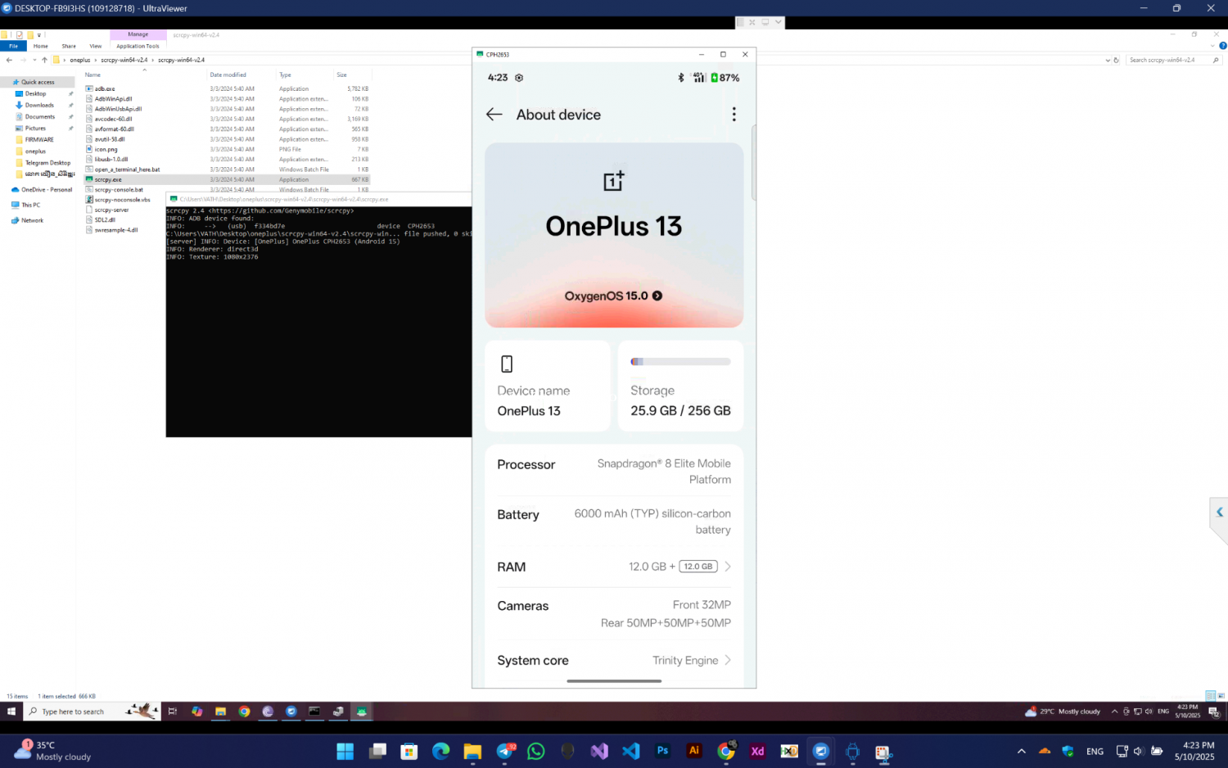Viewport: 1228px width, 768px height.
Task: Select SDL2.dll file
Action: (105, 219)
